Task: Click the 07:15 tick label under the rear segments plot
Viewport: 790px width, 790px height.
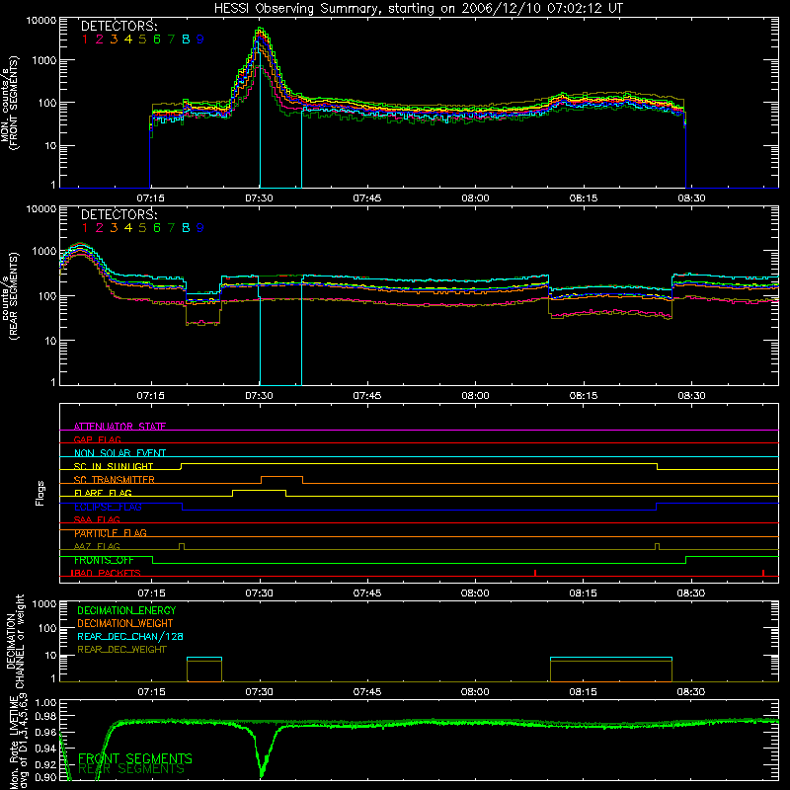Action: coord(151,396)
